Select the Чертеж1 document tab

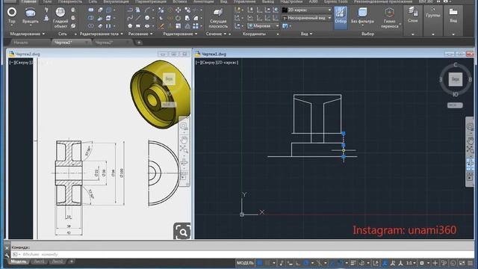[x=63, y=43]
